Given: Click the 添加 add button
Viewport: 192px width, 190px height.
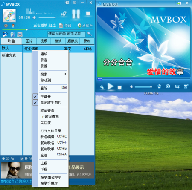Looking at the screenshot, I should pyautogui.click(x=8, y=158).
